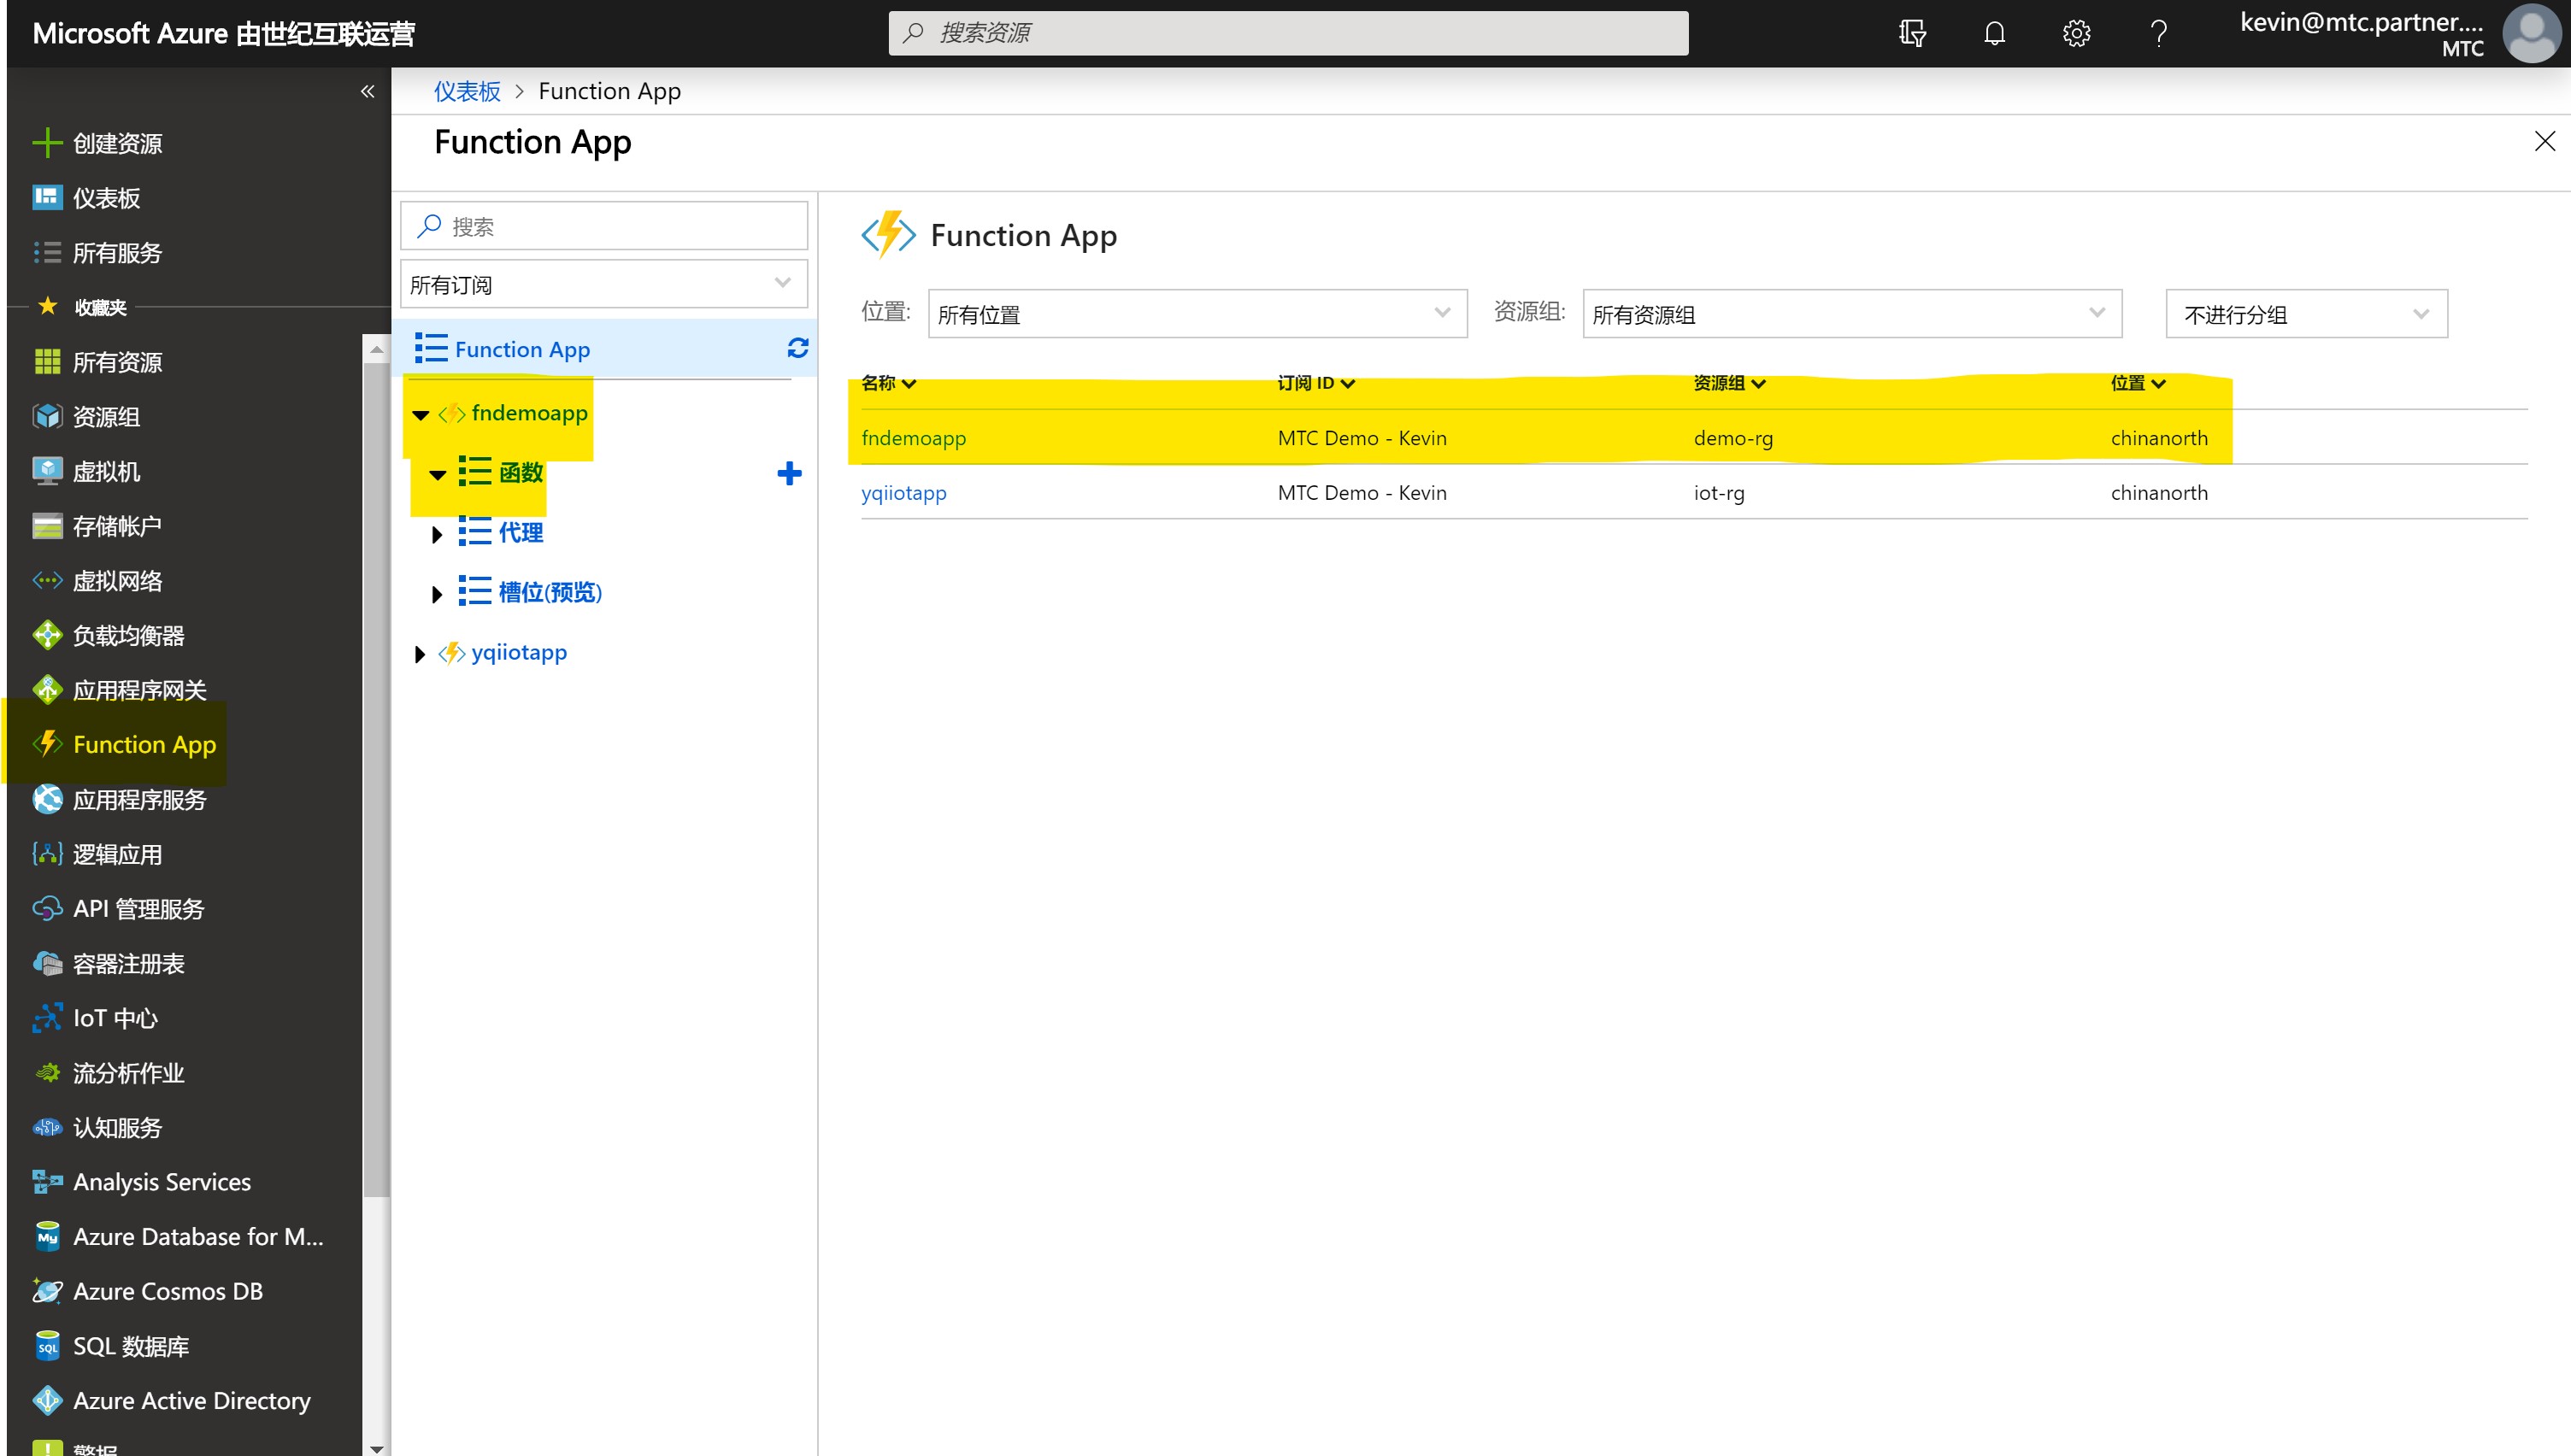Sort by 资源组 column header
This screenshot has height=1456, width=2571.
point(1729,382)
